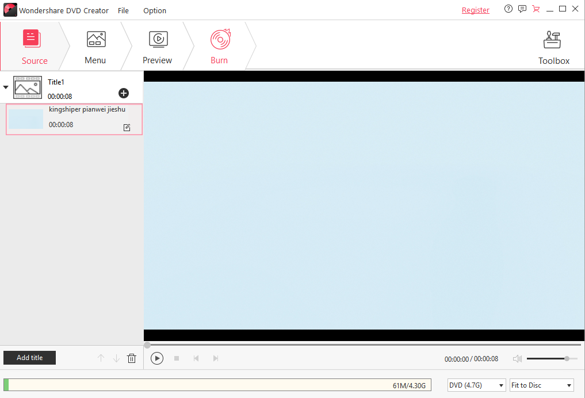The image size is (585, 398).
Task: Stop the video playback
Action: (177, 358)
